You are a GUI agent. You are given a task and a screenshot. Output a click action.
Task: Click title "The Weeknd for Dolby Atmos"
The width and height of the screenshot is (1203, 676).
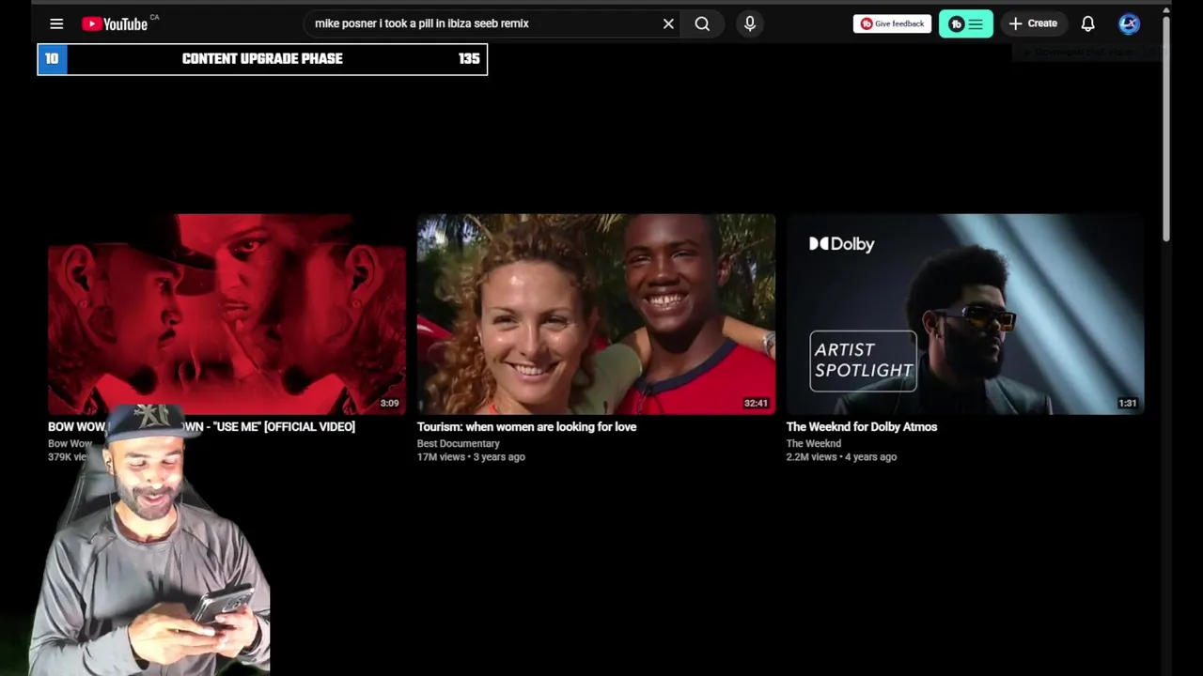[x=862, y=426]
